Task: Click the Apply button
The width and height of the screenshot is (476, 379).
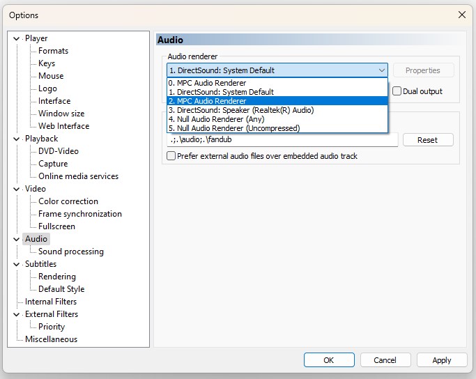Action: click(x=442, y=360)
